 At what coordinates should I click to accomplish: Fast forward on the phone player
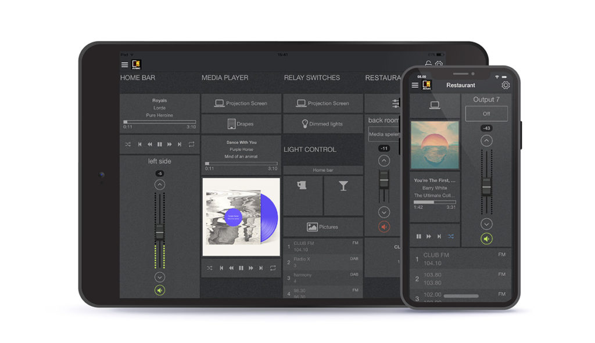tap(429, 236)
